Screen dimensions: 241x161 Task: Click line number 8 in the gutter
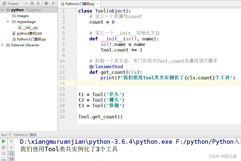click(x=64, y=50)
